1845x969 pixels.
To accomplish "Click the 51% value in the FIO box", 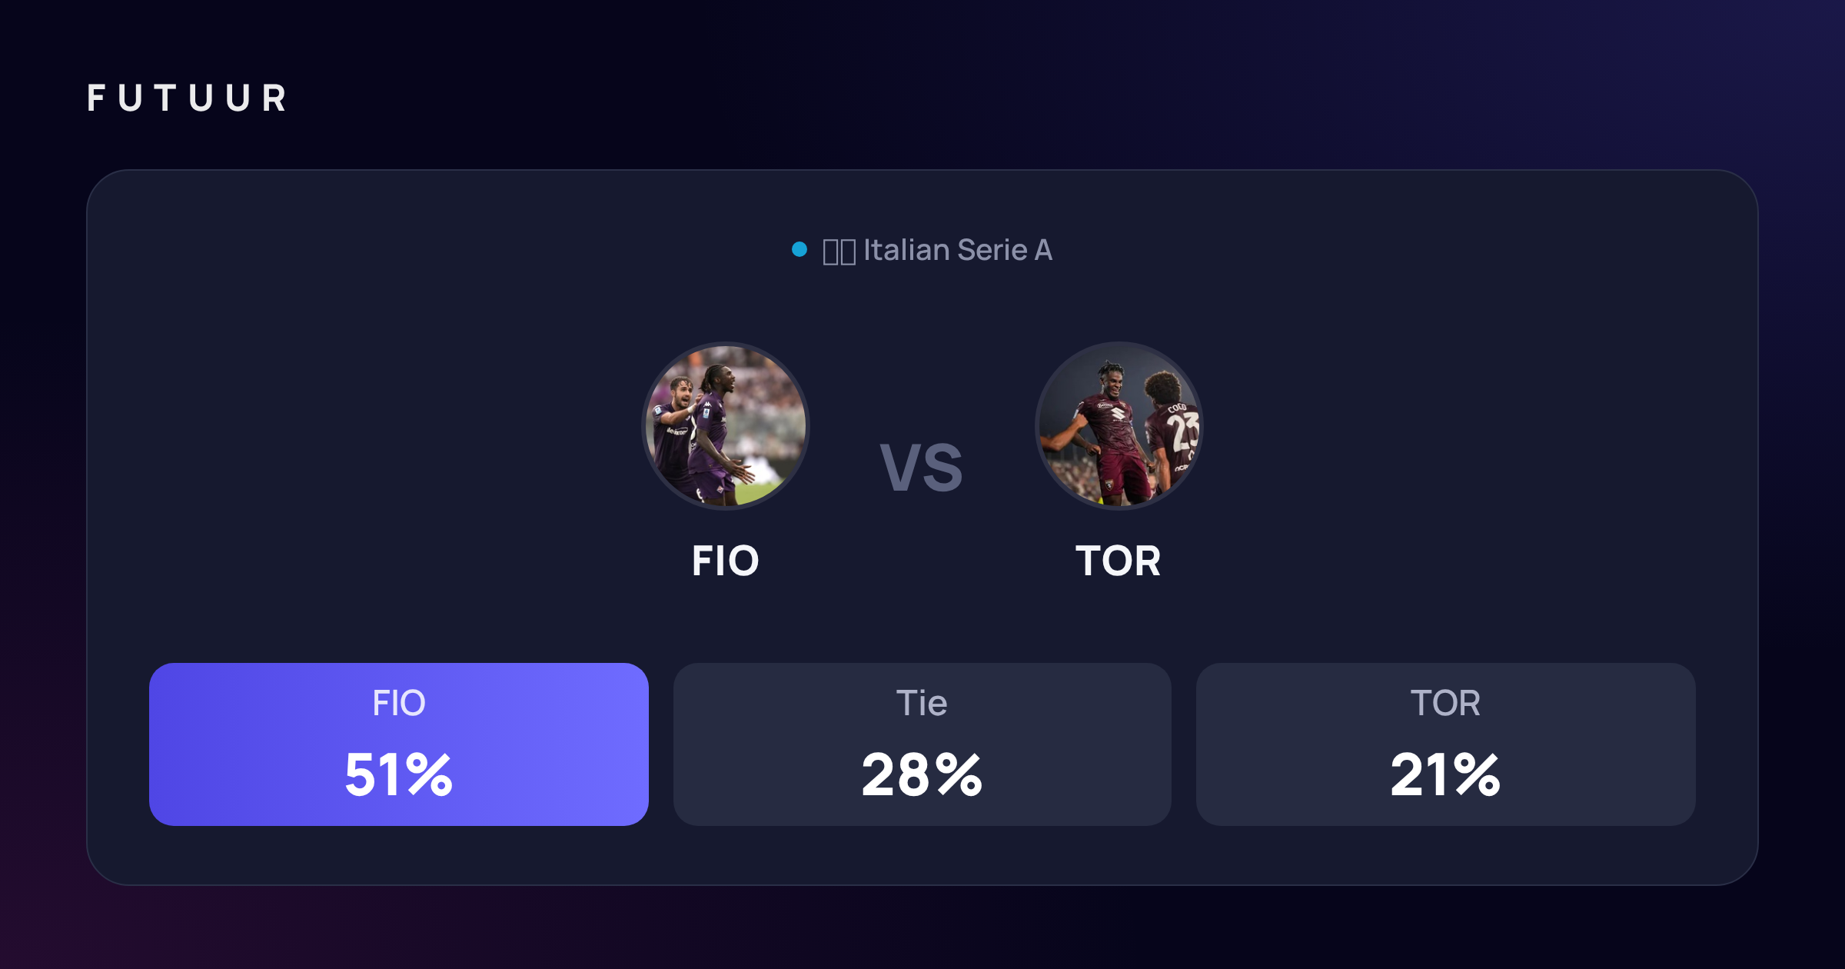I will click(398, 774).
